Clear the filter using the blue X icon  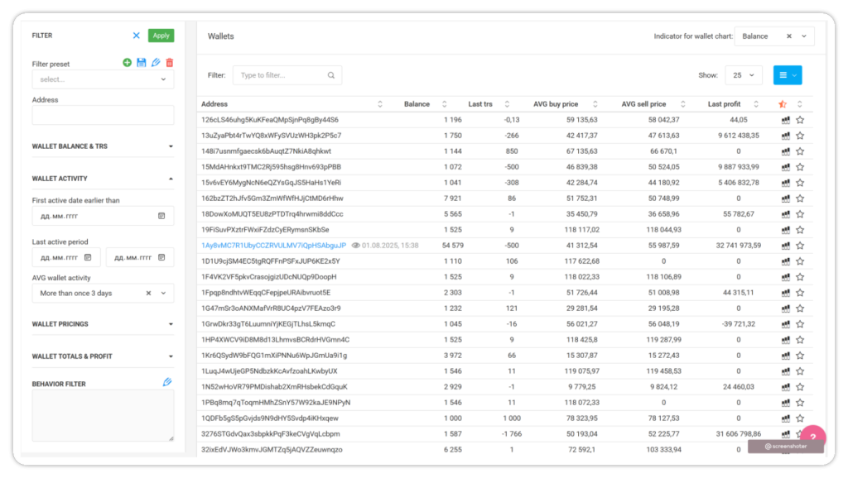click(x=137, y=36)
